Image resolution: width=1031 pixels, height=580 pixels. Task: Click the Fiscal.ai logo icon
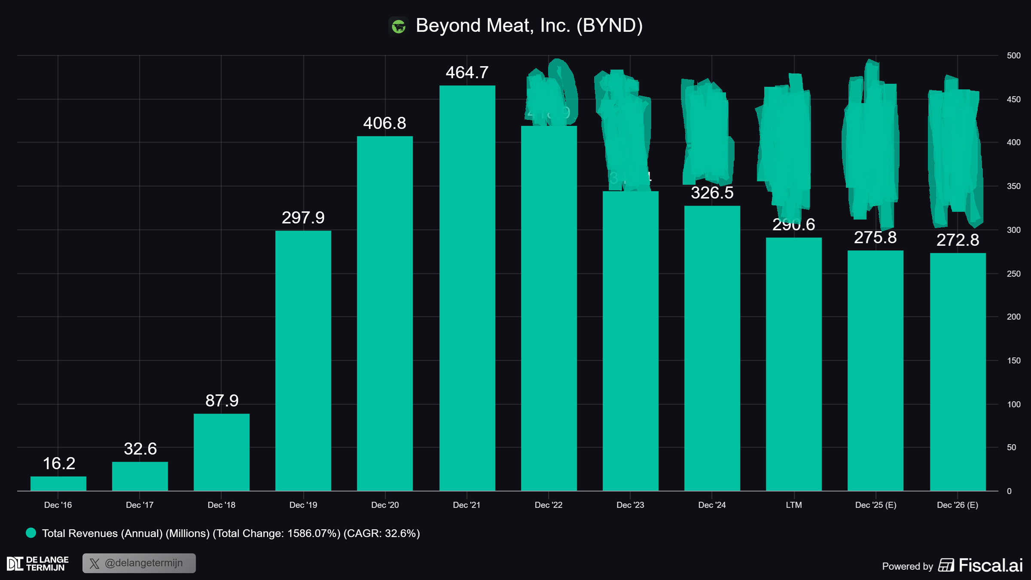[946, 565]
